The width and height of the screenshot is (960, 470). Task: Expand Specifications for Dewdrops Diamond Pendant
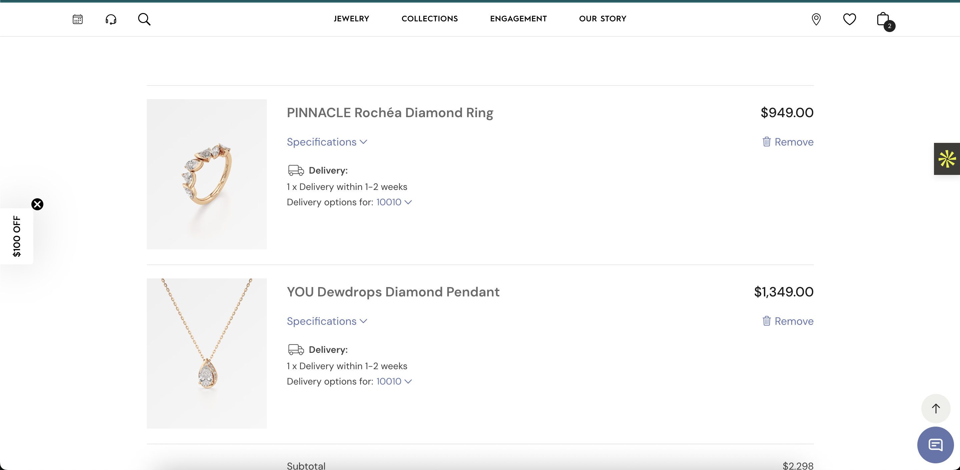(x=327, y=321)
